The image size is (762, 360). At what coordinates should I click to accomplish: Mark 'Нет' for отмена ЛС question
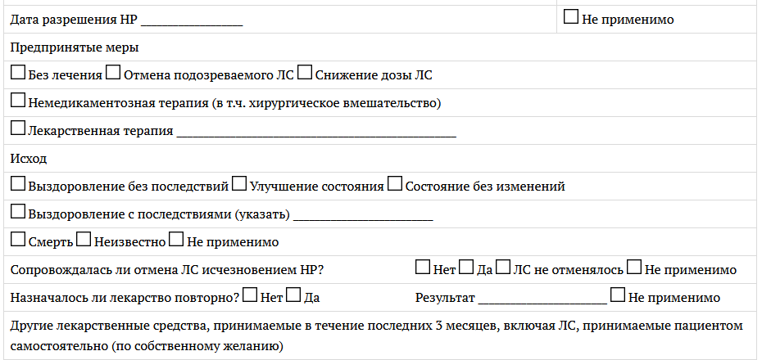(423, 268)
